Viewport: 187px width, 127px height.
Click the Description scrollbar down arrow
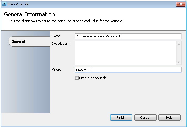pos(178,62)
